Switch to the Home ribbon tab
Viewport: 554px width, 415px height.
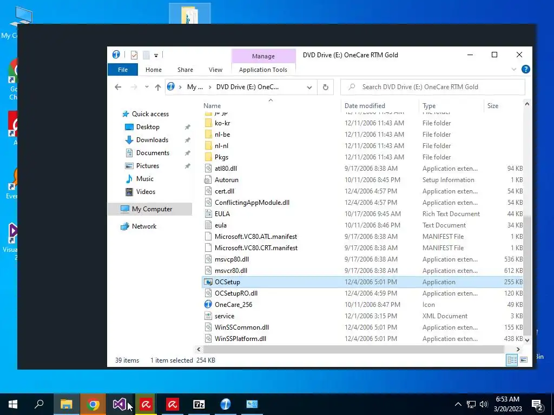[x=153, y=70]
